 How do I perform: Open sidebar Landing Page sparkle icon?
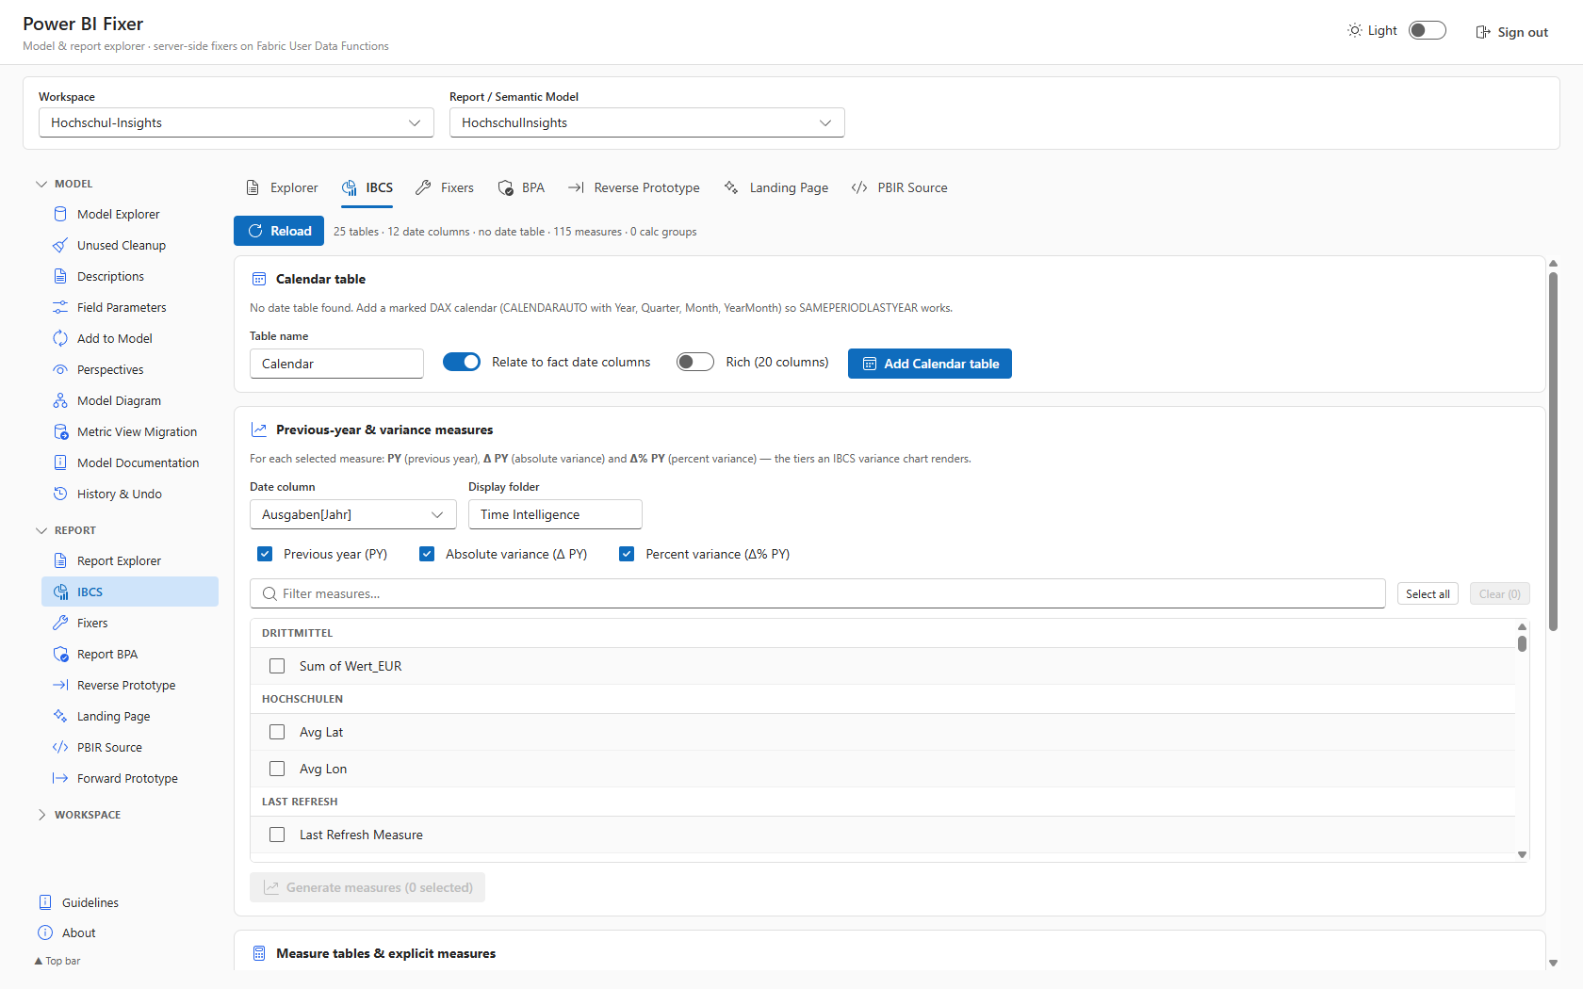pos(60,716)
